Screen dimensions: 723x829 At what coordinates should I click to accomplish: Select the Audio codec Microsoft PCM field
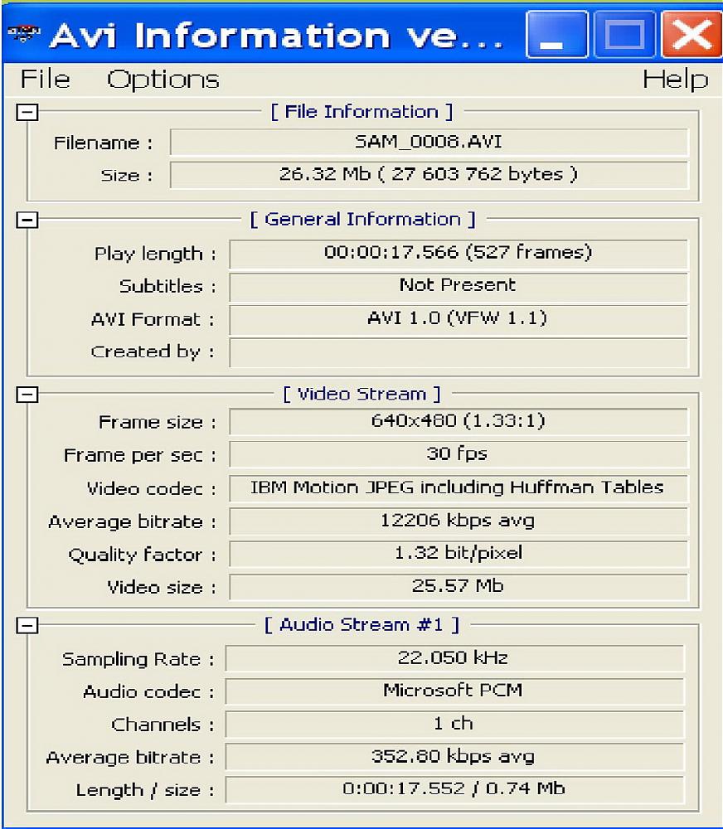[454, 691]
